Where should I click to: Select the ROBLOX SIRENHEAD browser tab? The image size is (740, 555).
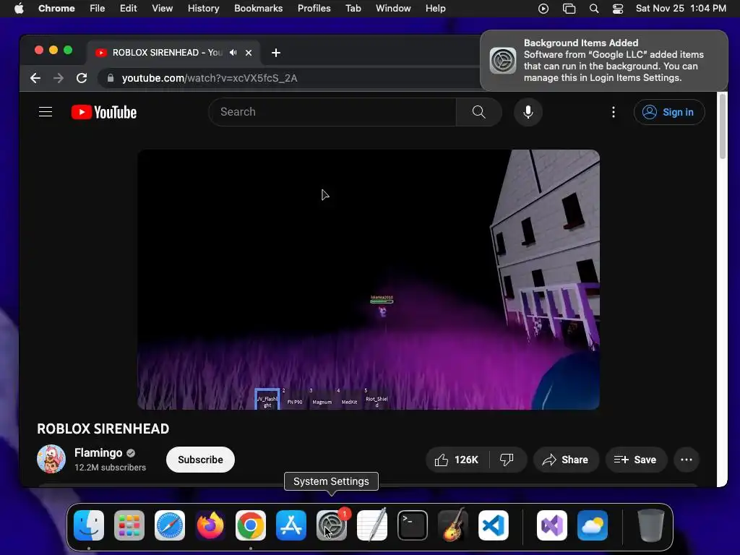pyautogui.click(x=173, y=52)
